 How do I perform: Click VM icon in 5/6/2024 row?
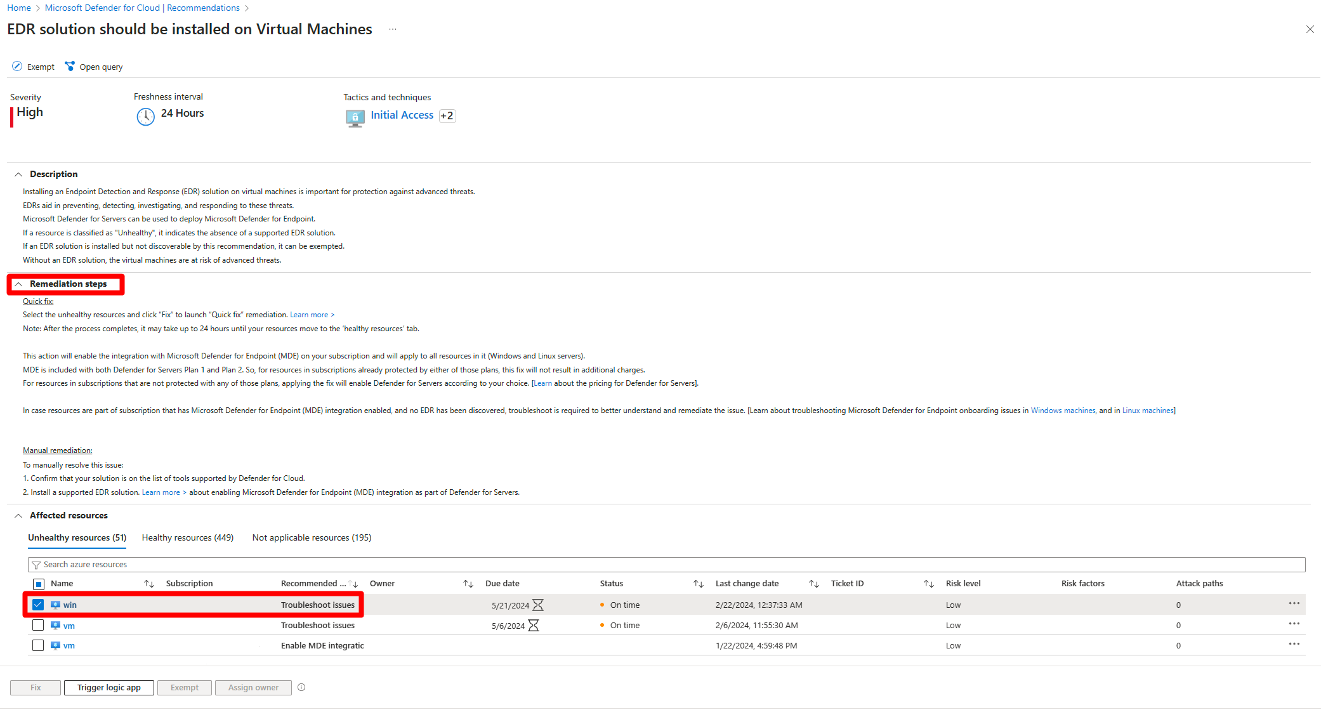pos(55,626)
